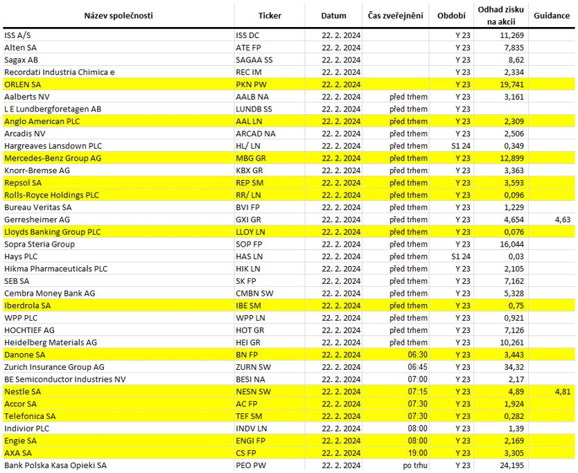The width and height of the screenshot is (578, 473).
Task: Select the ticker "MBG GR"
Action: (x=251, y=159)
